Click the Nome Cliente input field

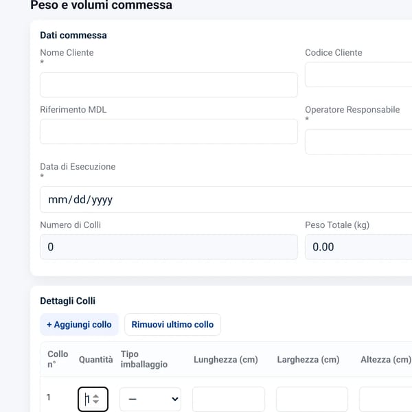[169, 85]
